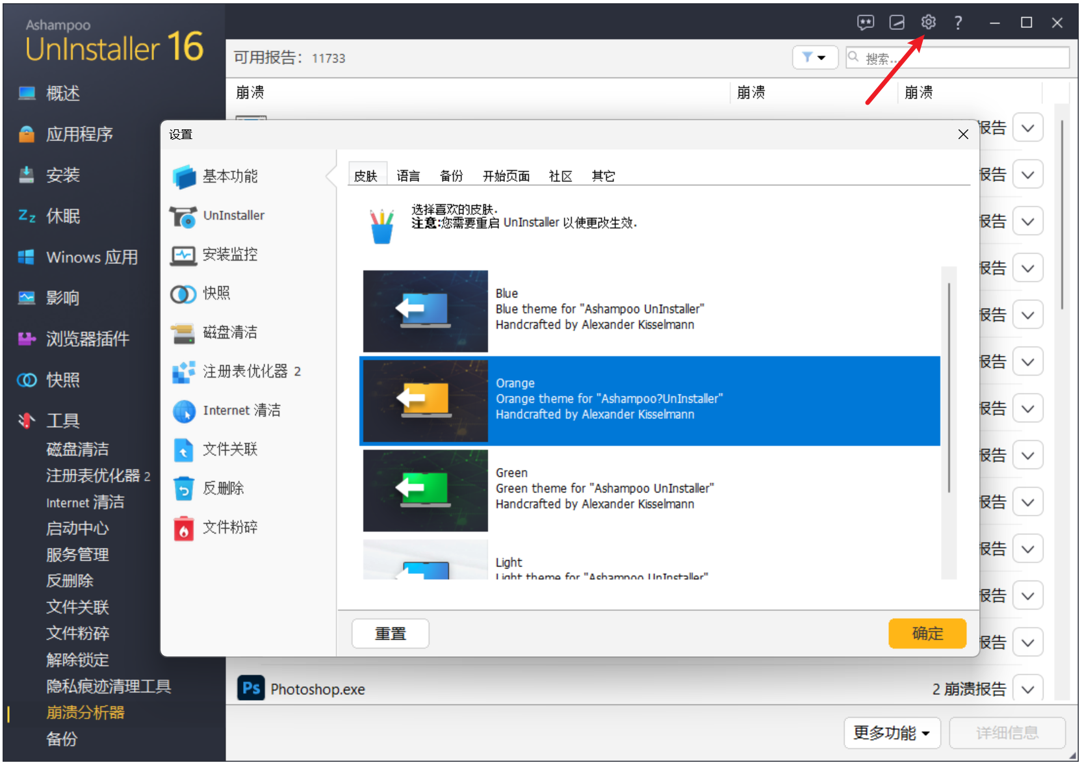Open the feedback chat bubble icon
This screenshot has width=1082, height=765.
click(866, 23)
